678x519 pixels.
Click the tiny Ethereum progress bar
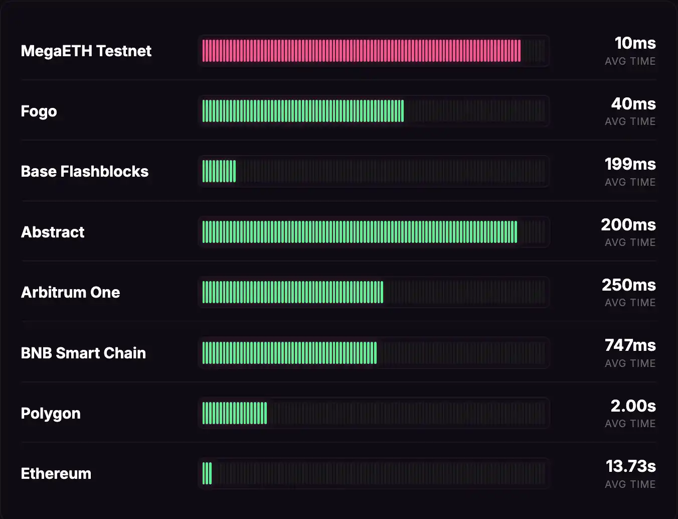click(x=207, y=473)
